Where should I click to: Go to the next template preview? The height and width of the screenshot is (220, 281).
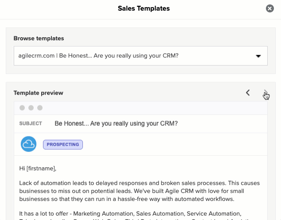click(266, 93)
